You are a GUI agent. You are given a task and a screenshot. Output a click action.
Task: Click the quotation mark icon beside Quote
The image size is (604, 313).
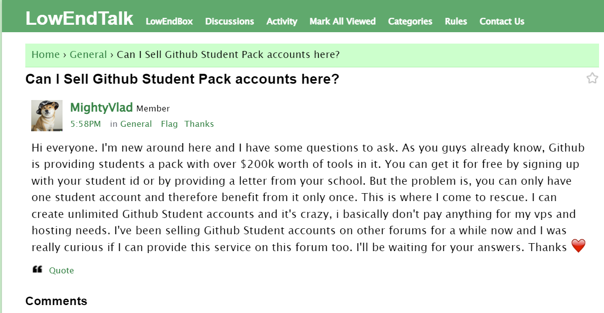click(37, 270)
